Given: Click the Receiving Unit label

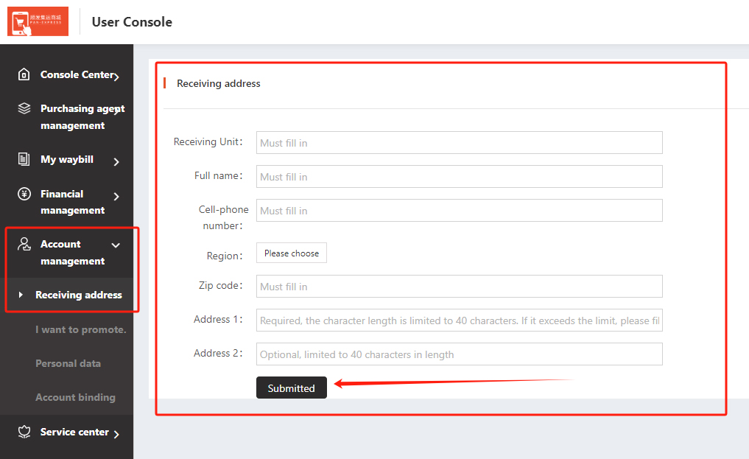Looking at the screenshot, I should pos(208,142).
